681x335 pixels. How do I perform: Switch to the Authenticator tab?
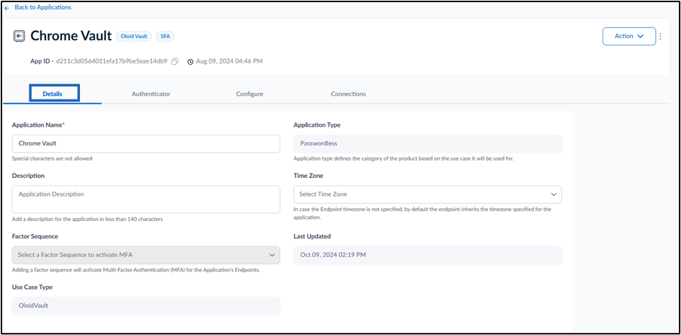tap(151, 94)
